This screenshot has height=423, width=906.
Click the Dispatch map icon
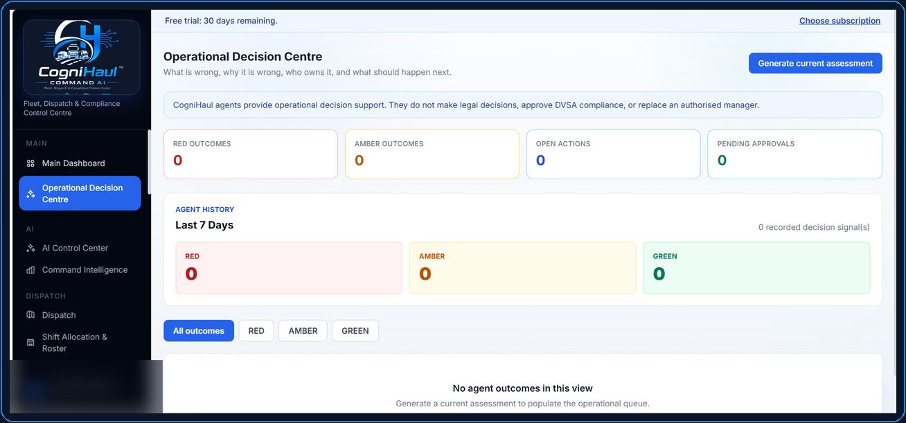[x=30, y=315]
